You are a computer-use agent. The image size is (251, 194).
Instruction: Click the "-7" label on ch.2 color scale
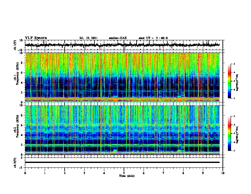pyautogui.click(x=234, y=151)
